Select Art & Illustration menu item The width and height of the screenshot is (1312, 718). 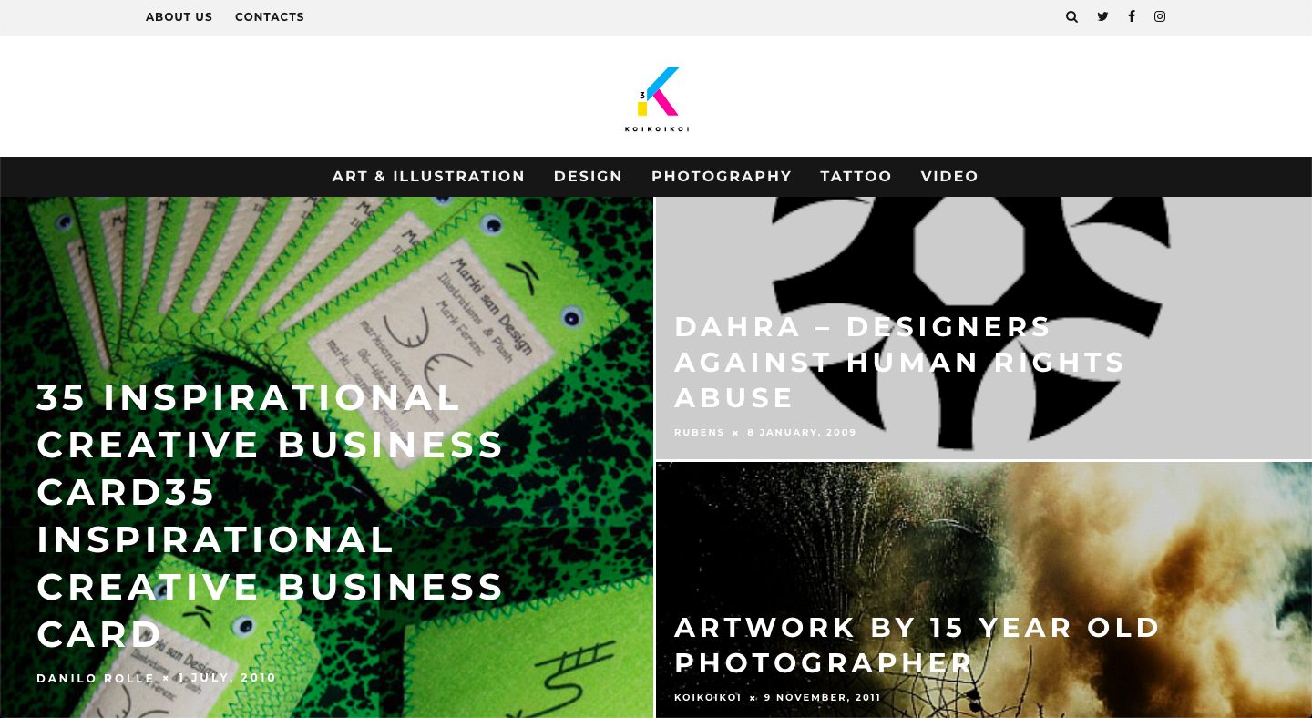pos(428,177)
